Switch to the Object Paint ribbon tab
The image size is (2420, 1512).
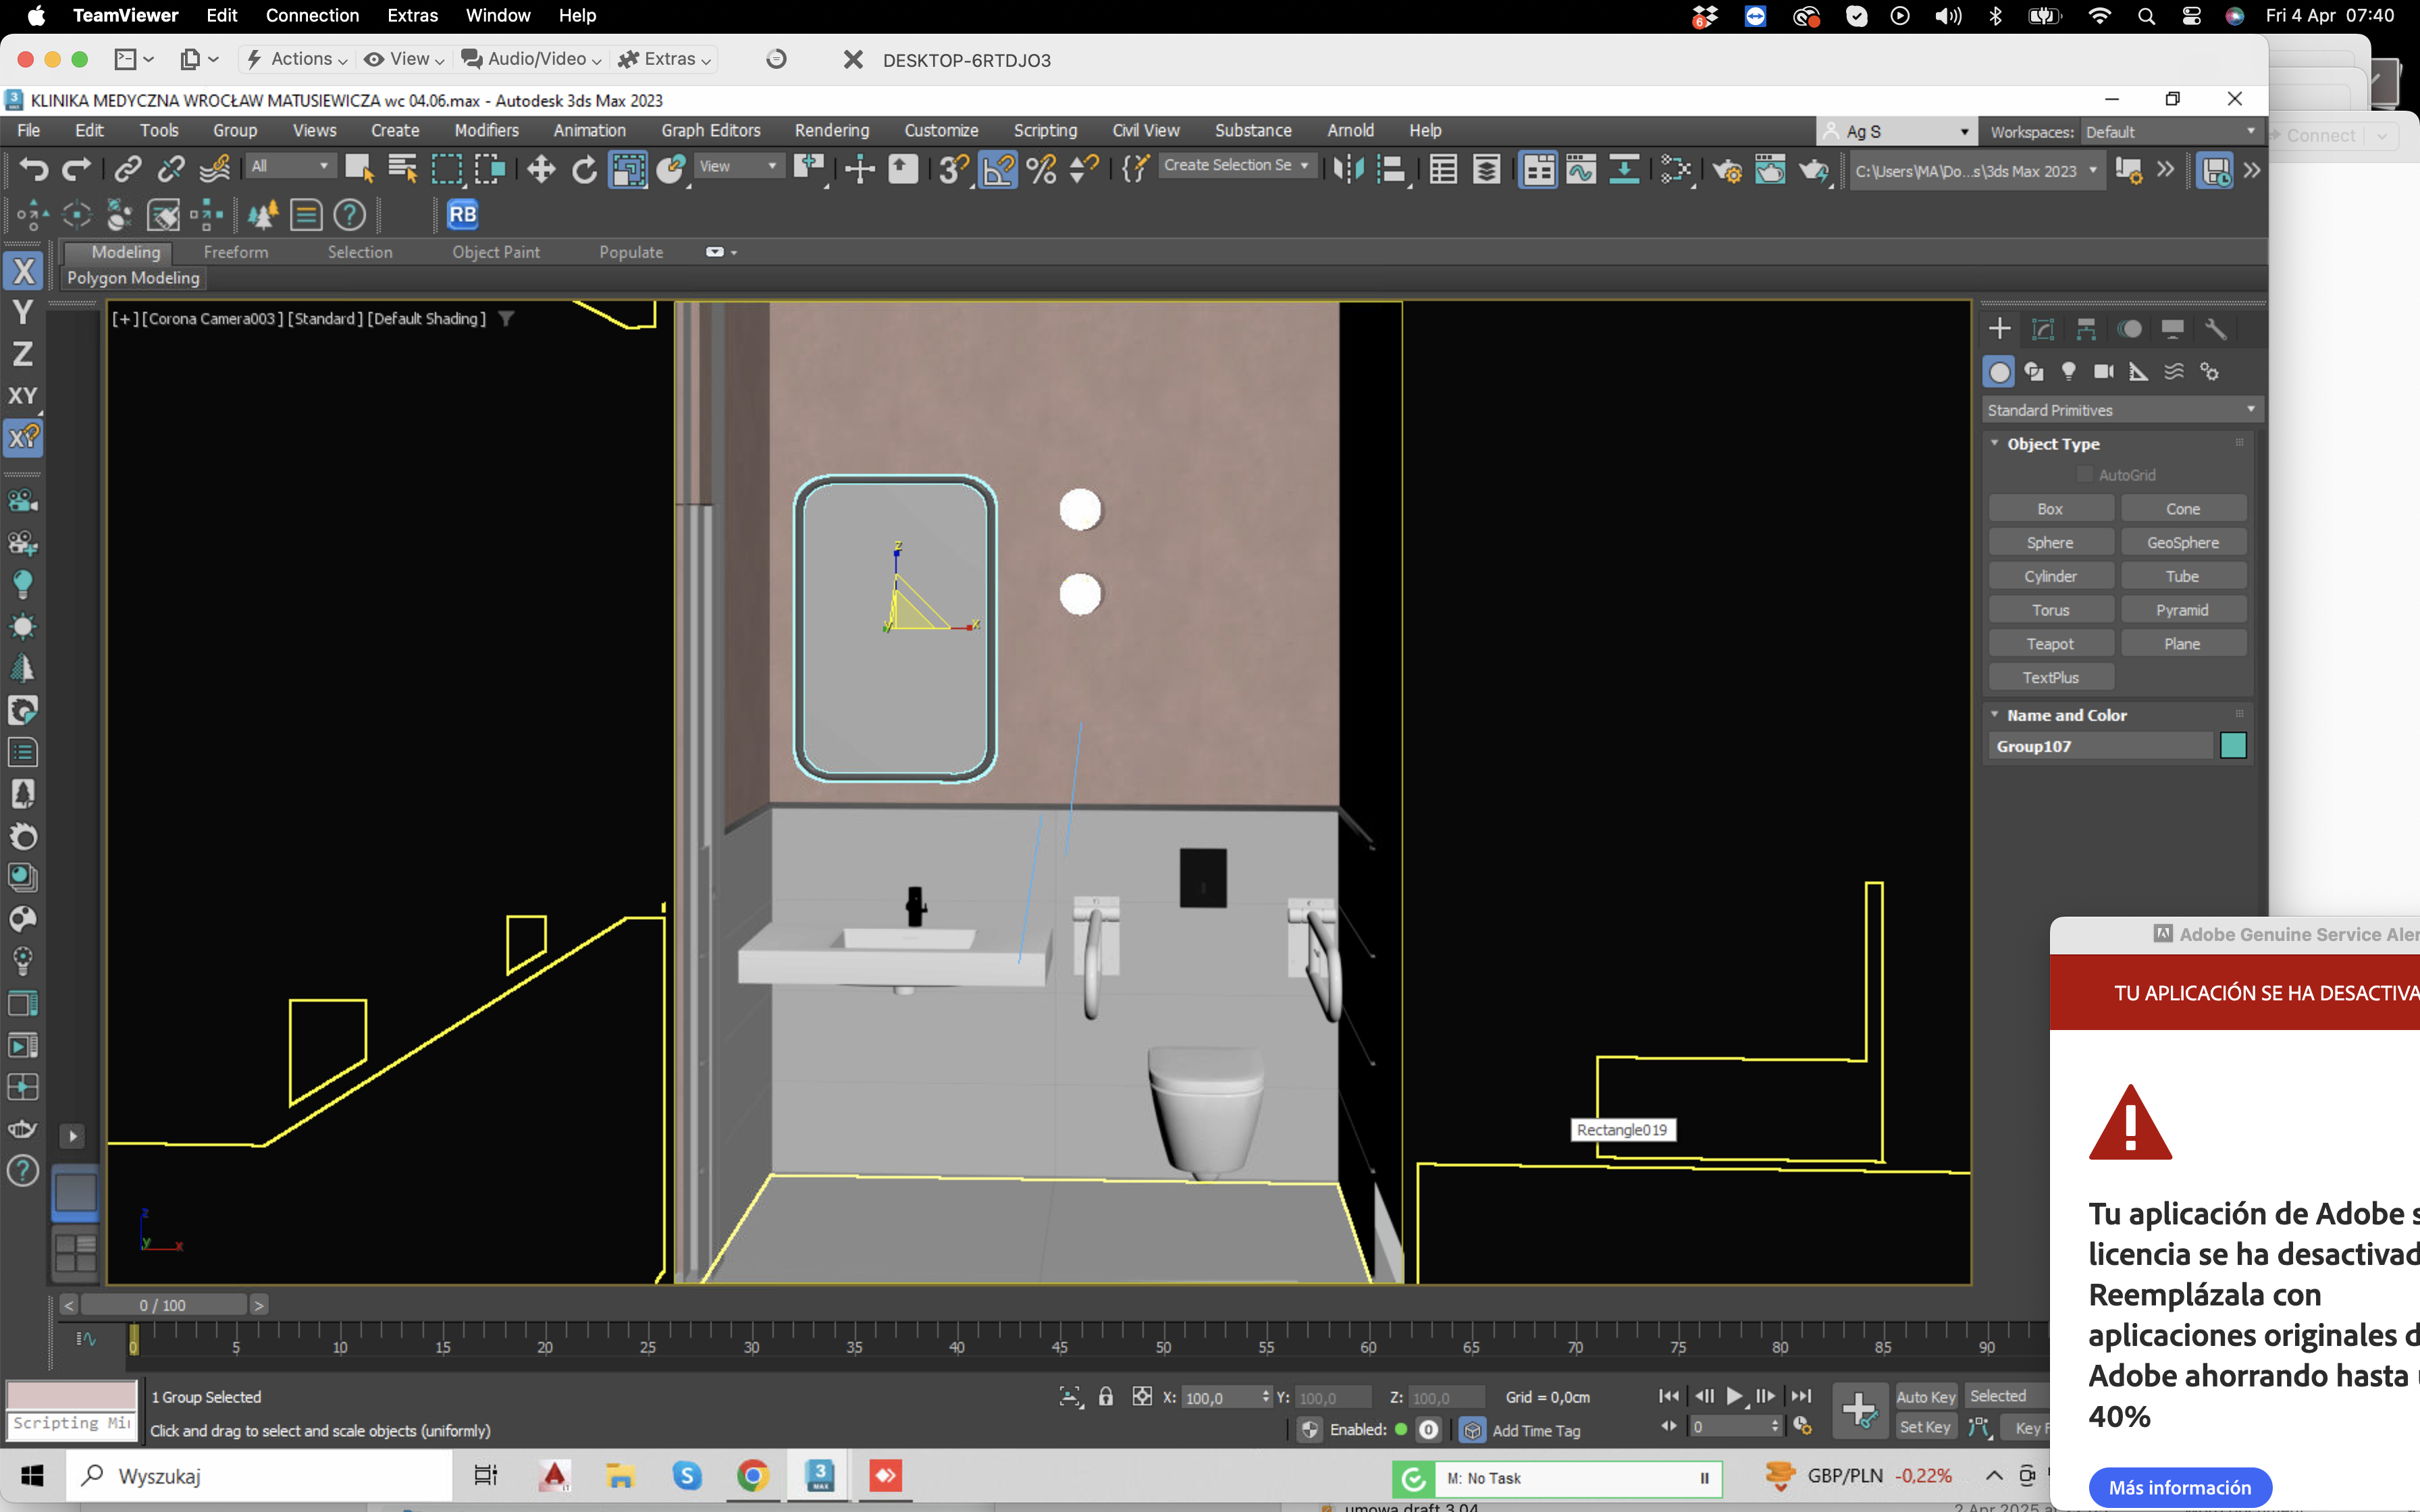tap(496, 252)
